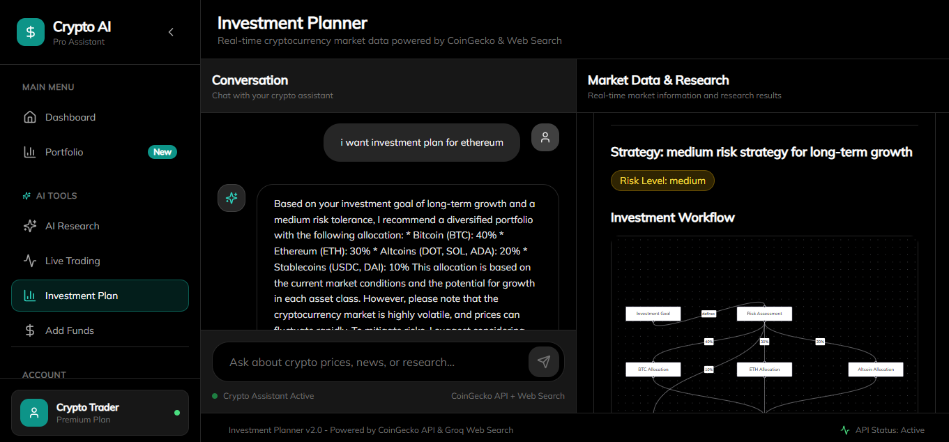
Task: Click the AI Research sparkle icon
Action: click(30, 226)
